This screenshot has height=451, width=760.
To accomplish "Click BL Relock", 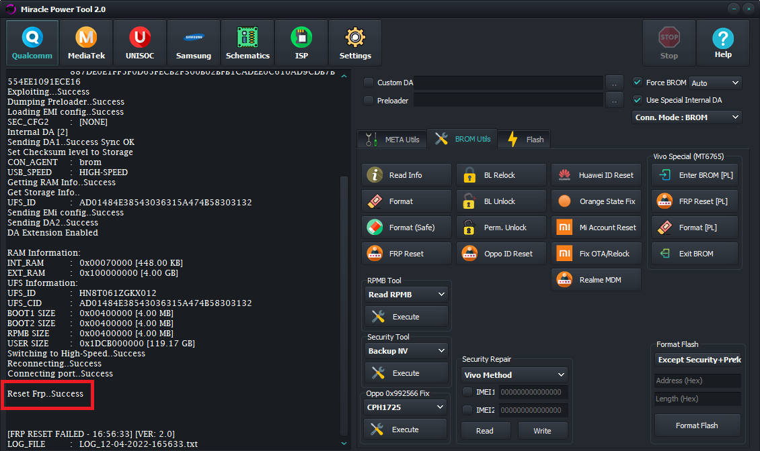I will [x=501, y=175].
